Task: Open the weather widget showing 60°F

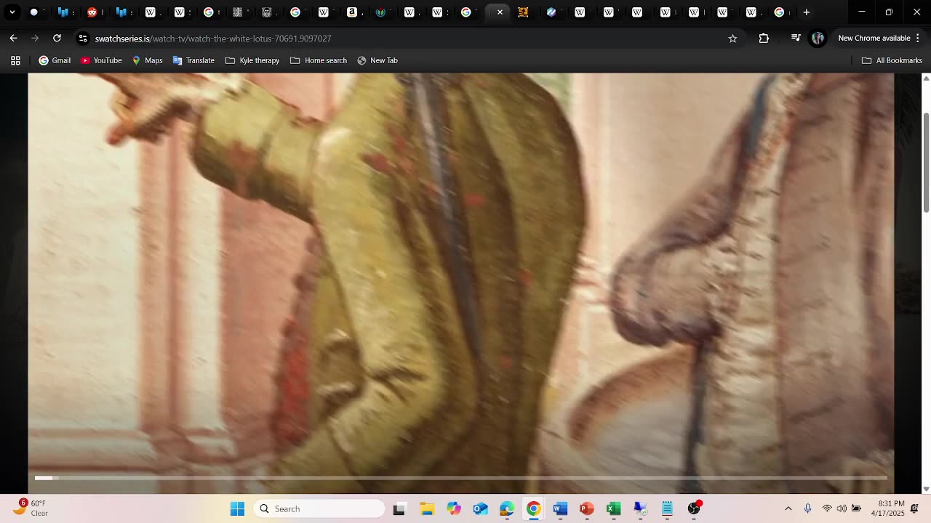Action: pyautogui.click(x=31, y=508)
